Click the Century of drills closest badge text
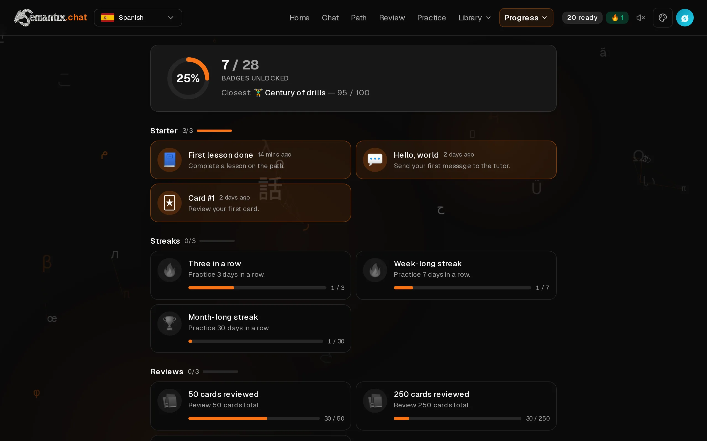 [295, 93]
